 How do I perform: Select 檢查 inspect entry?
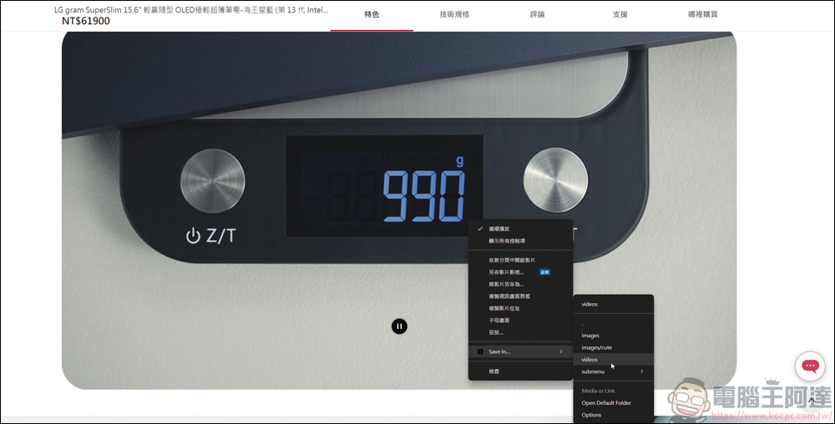click(520, 371)
